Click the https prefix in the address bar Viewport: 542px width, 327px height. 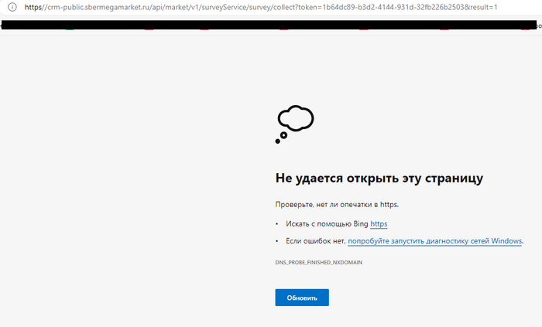(32, 7)
